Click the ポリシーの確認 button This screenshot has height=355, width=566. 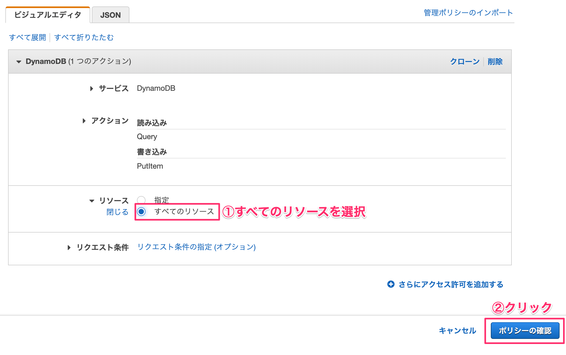tap(525, 331)
